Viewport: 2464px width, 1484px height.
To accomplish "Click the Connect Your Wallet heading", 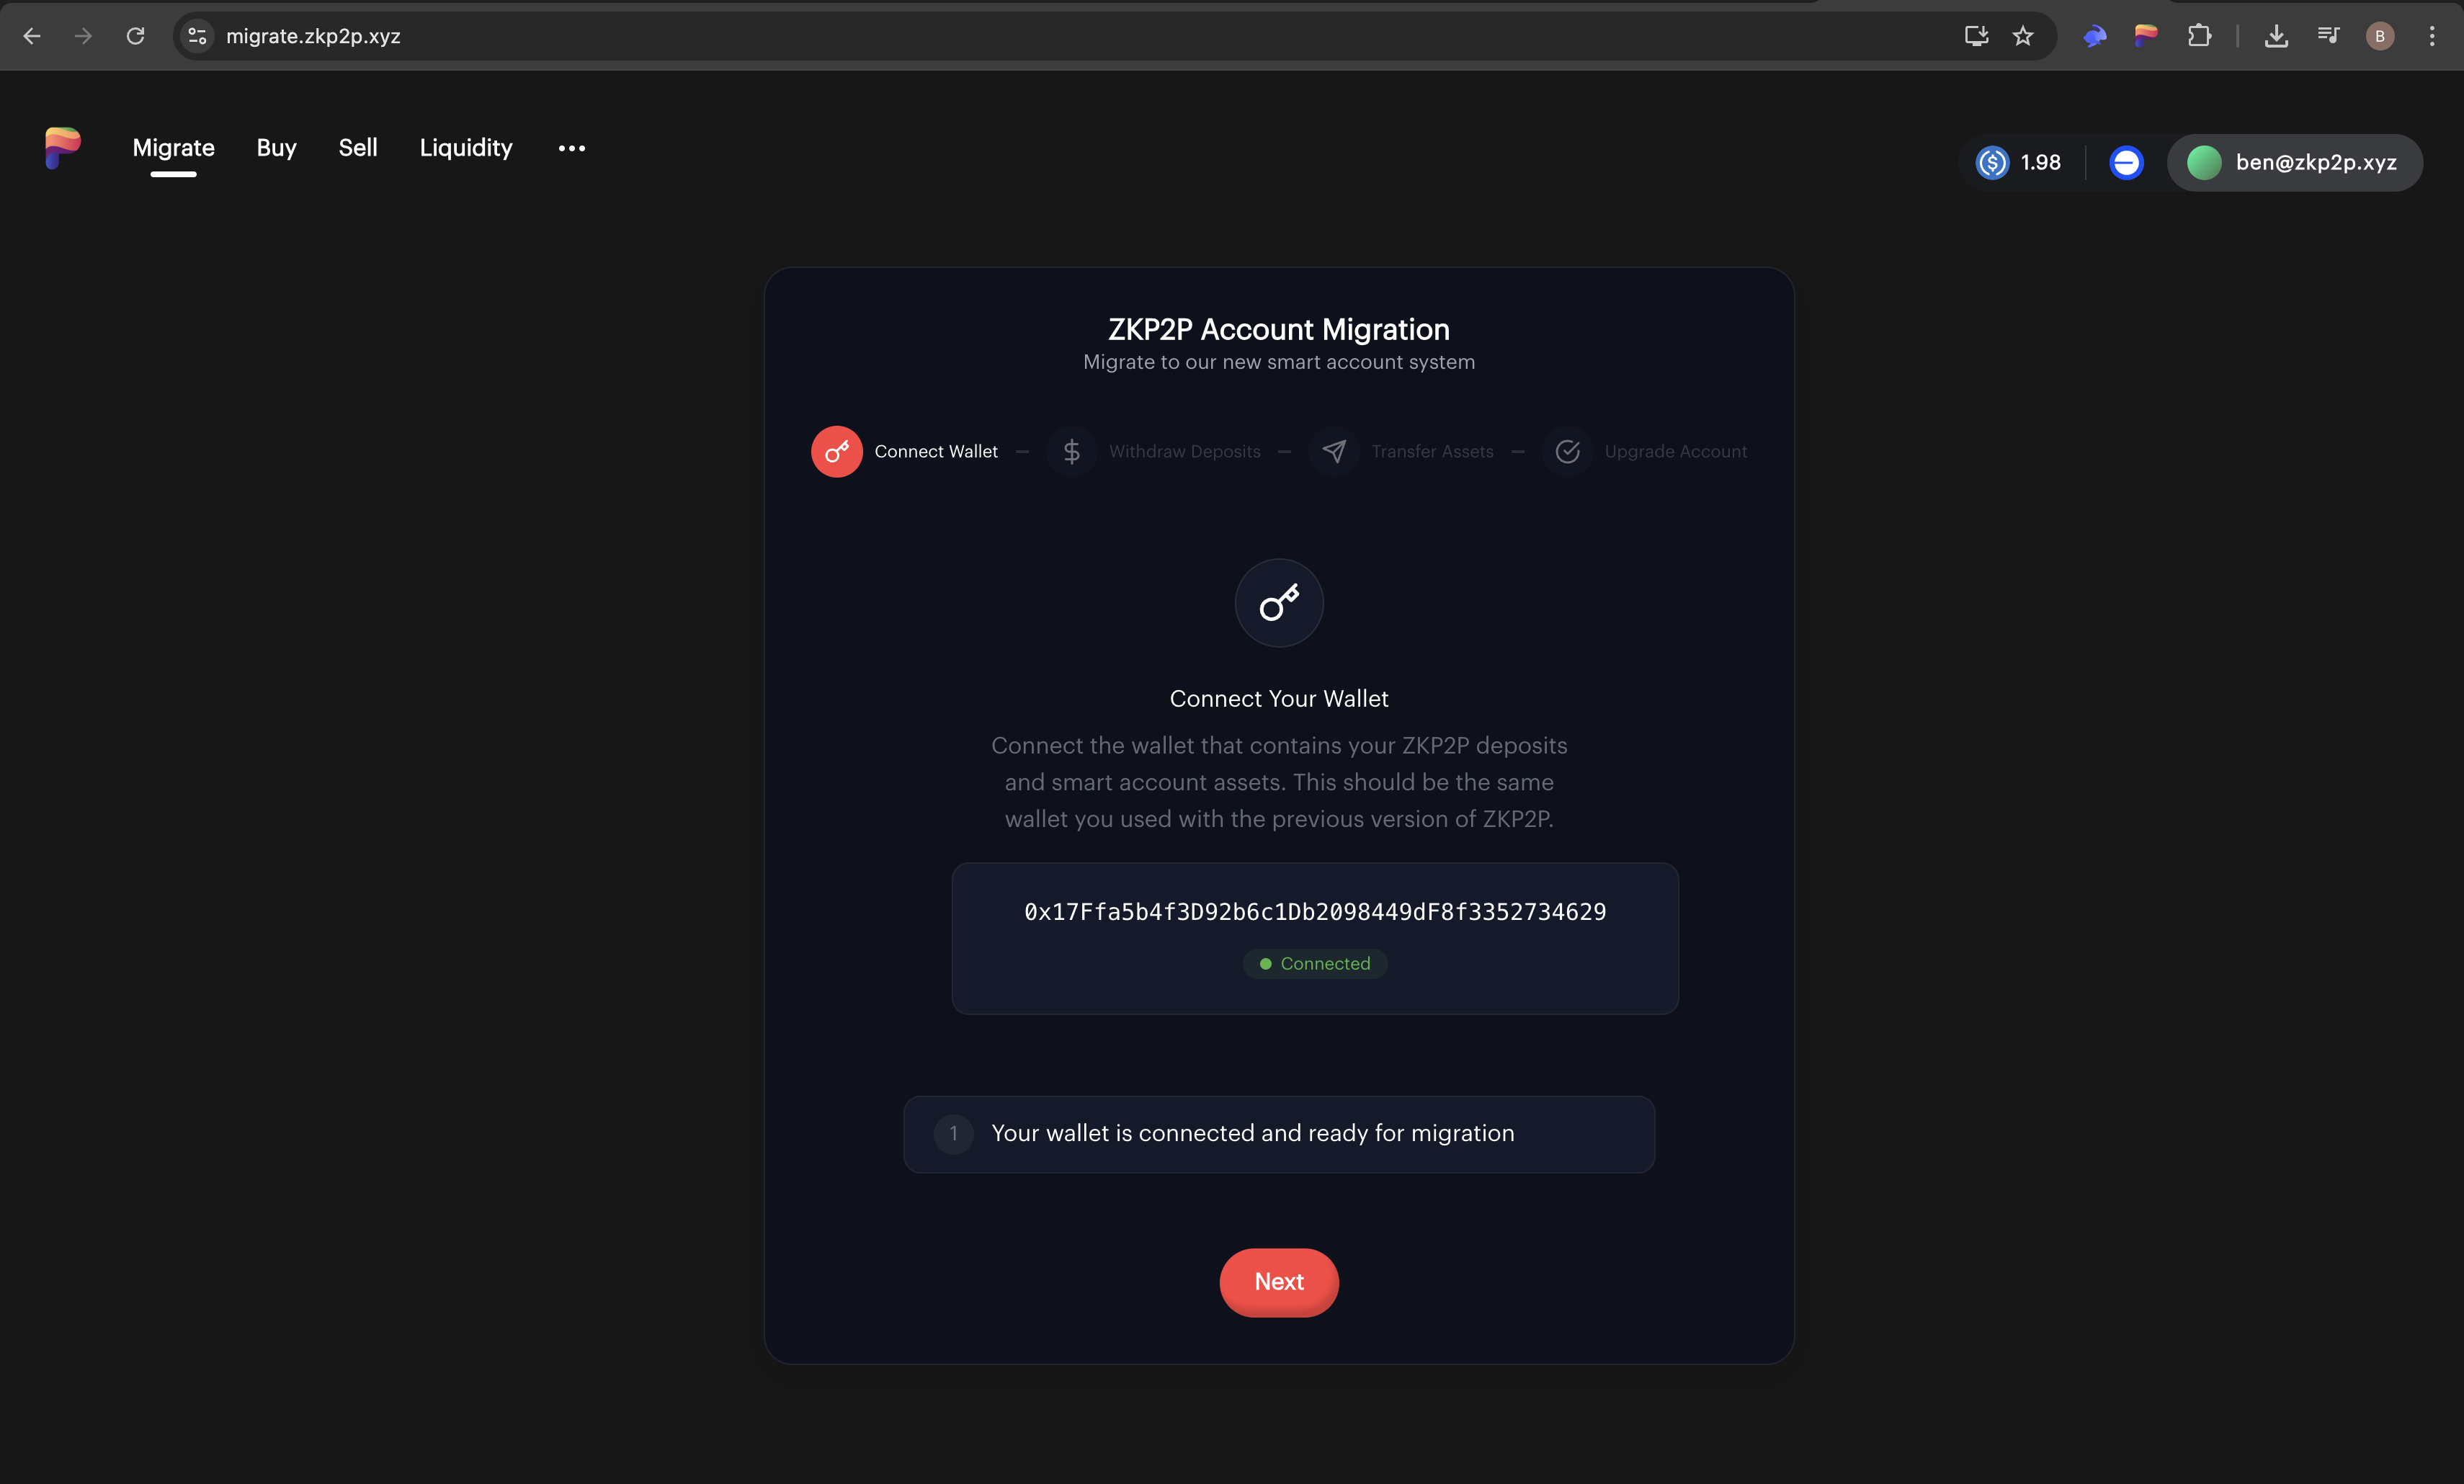I will tap(1279, 699).
